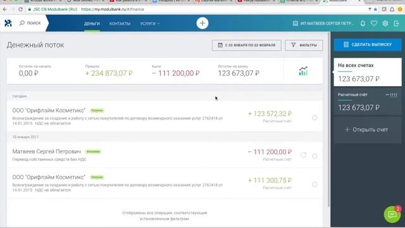Click the heart icon in header
The image size is (405, 228).
374,23
